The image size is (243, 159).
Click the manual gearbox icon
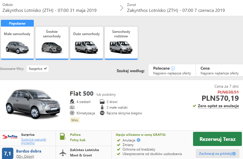point(102,113)
